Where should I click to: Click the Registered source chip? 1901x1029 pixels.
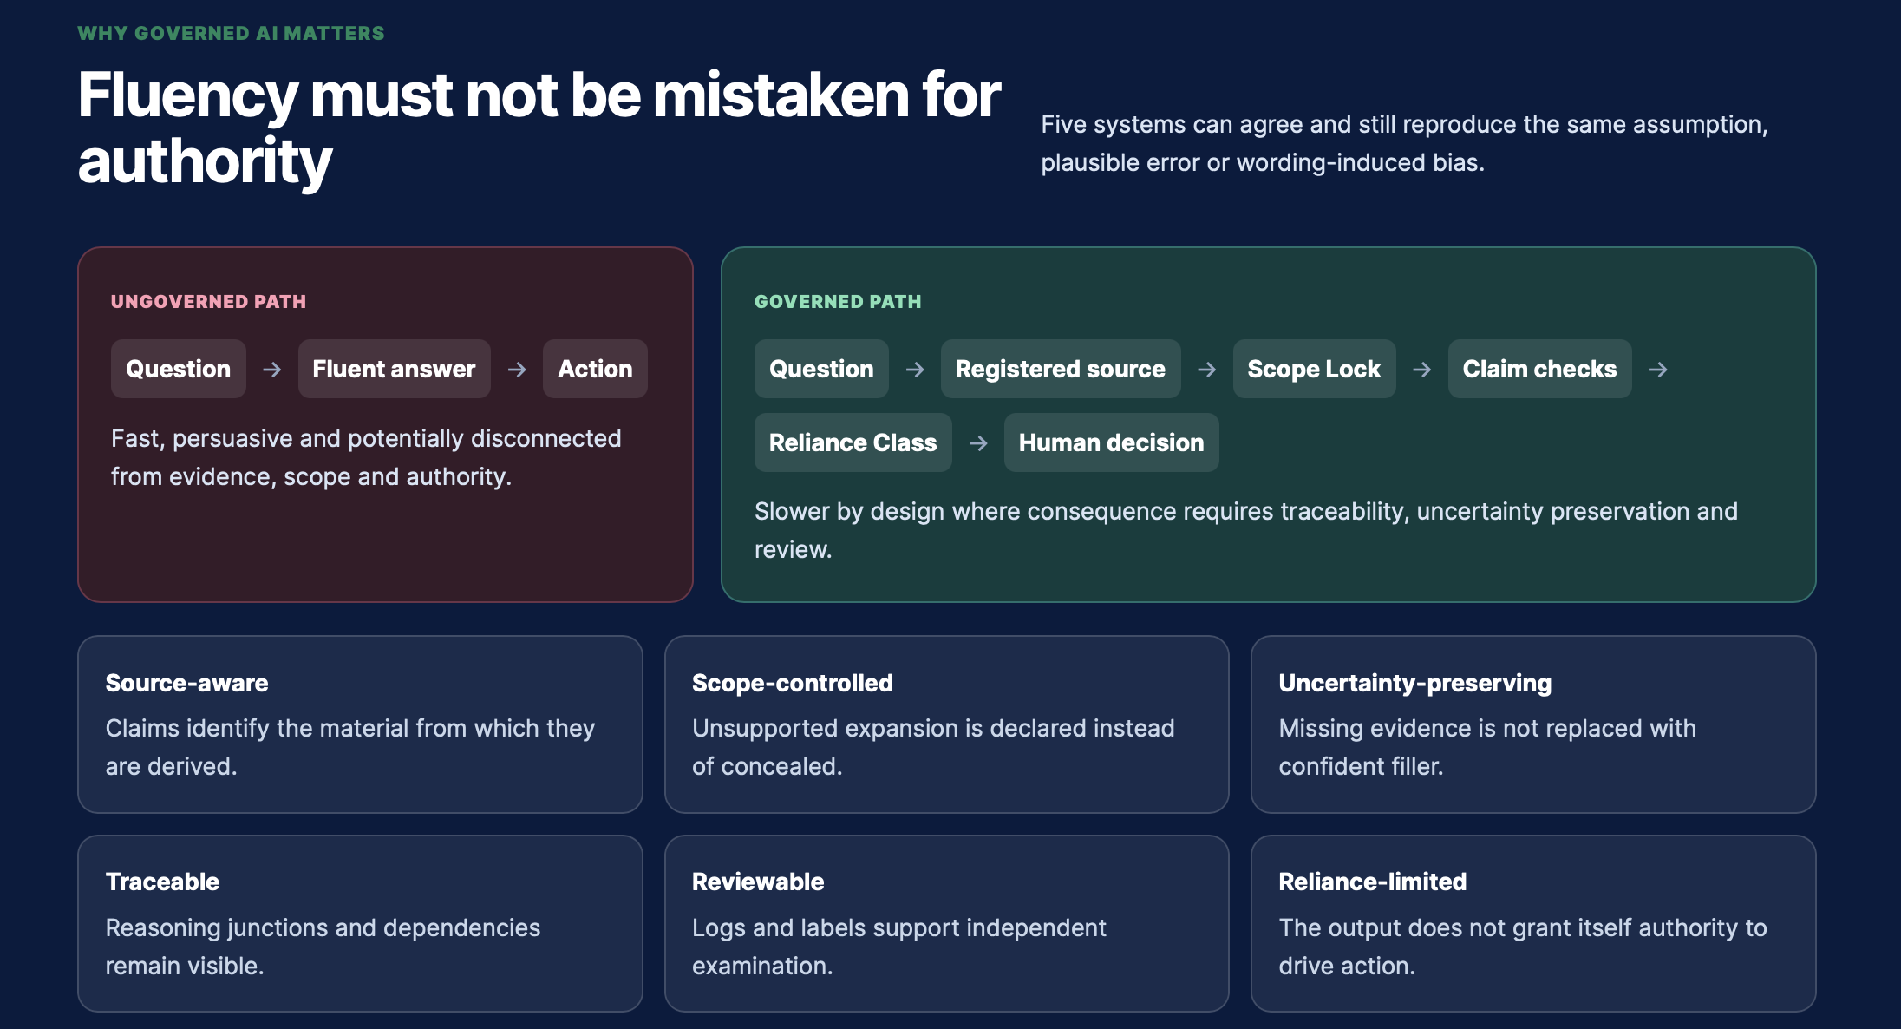[x=1060, y=369]
